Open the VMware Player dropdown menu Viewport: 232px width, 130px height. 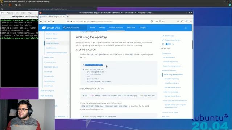pyautogui.click(x=4, y=5)
